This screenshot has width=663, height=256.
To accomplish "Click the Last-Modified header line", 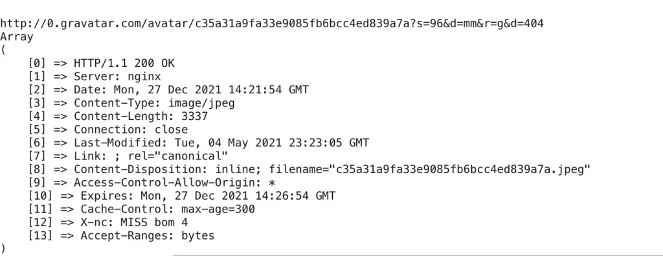I will tap(198, 143).
